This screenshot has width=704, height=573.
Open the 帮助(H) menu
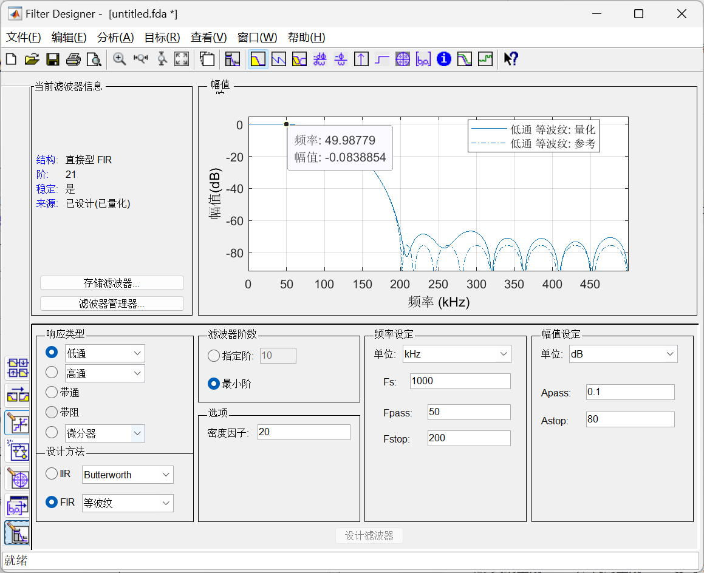[306, 37]
